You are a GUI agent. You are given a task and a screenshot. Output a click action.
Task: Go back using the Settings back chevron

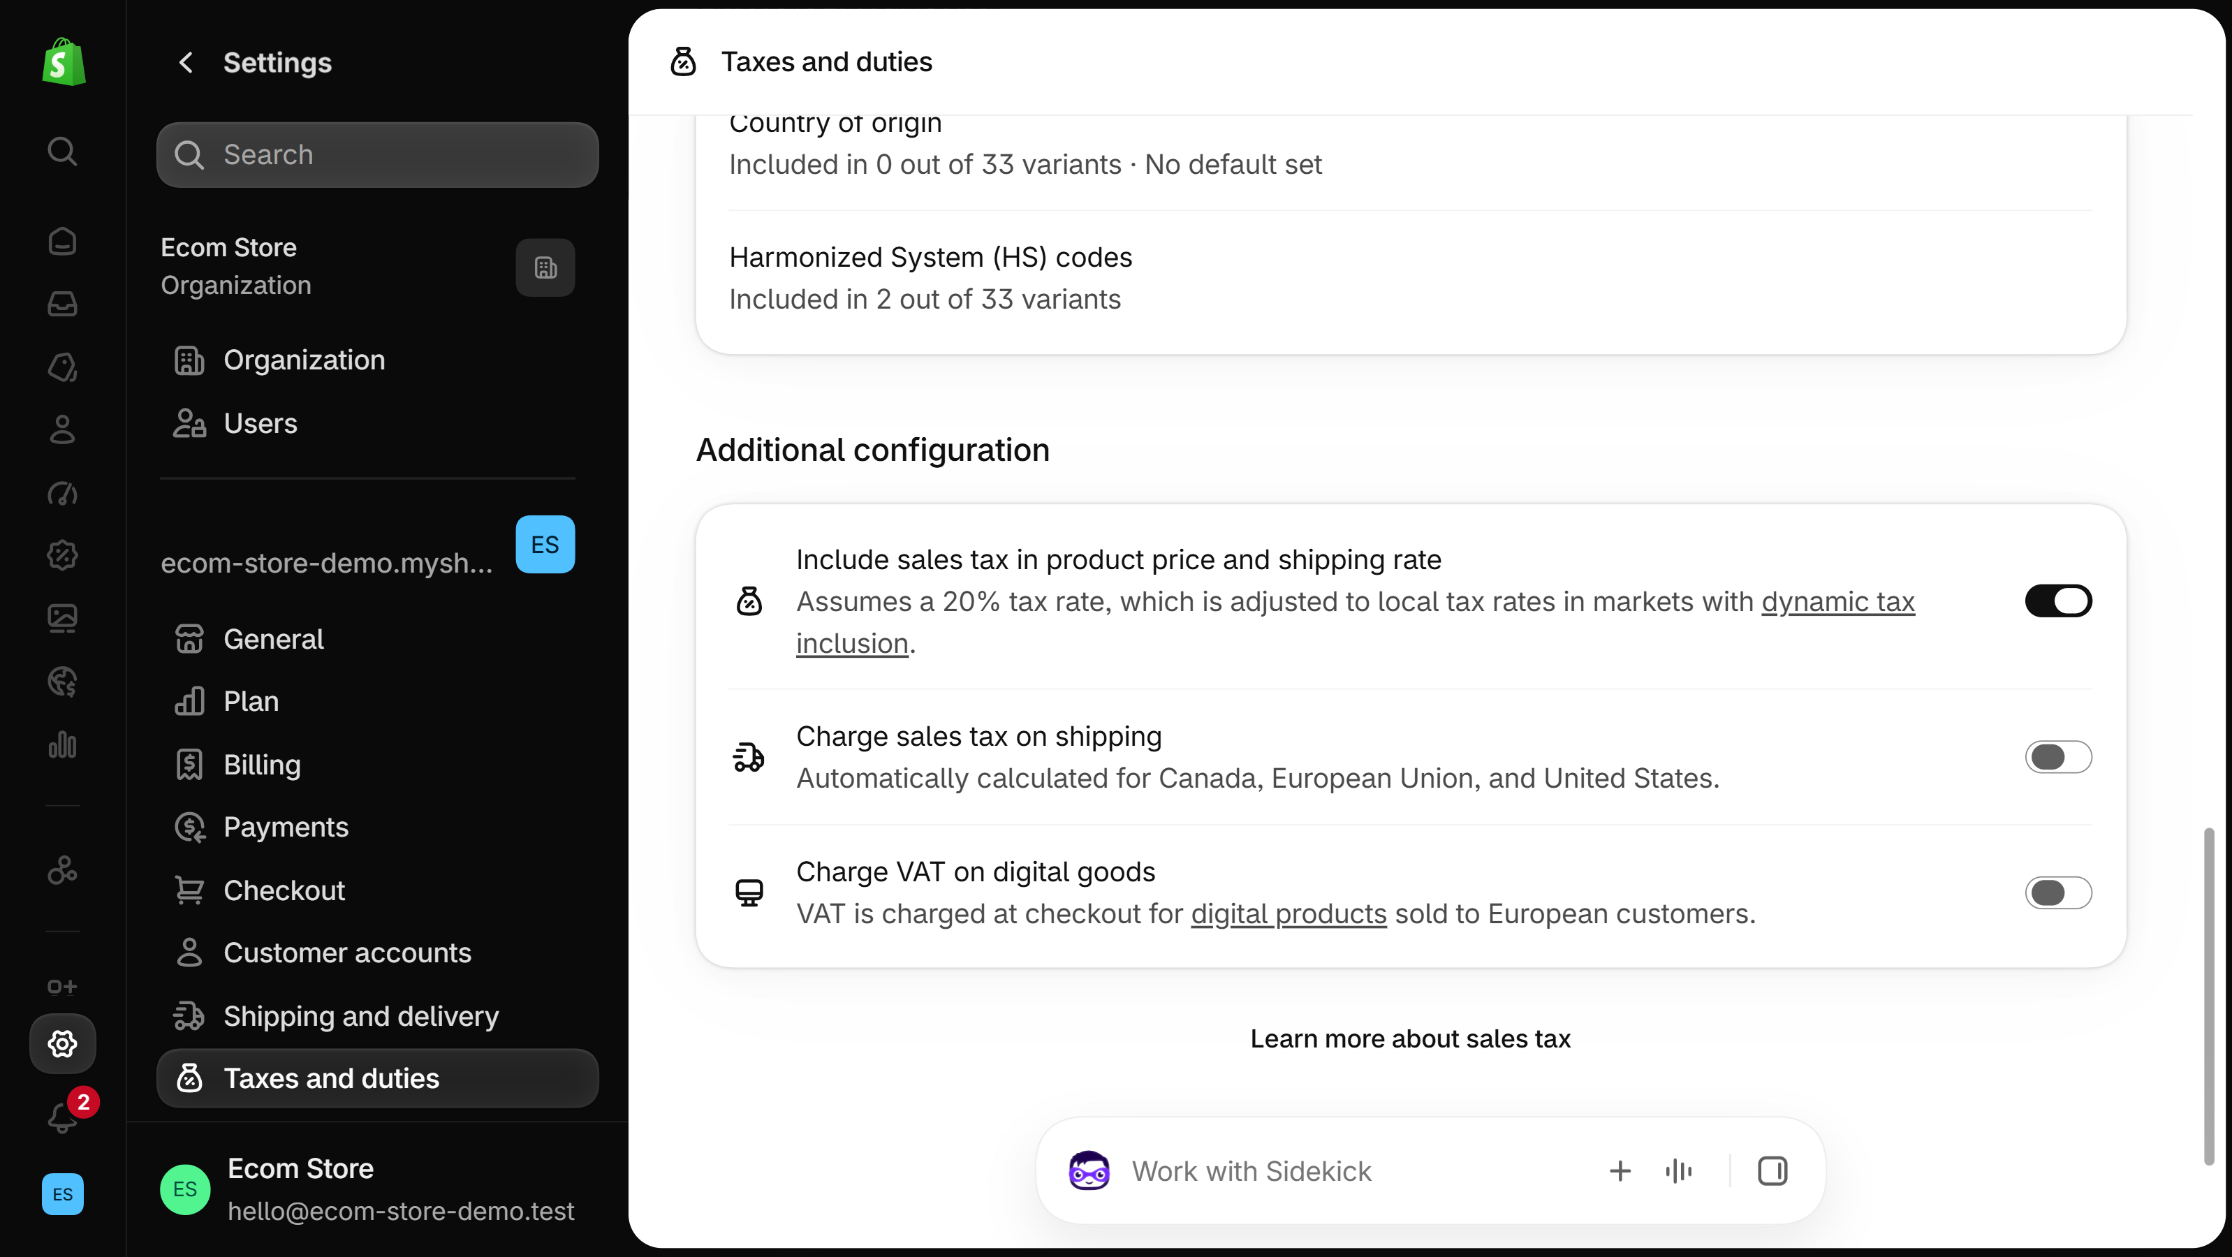[x=186, y=62]
